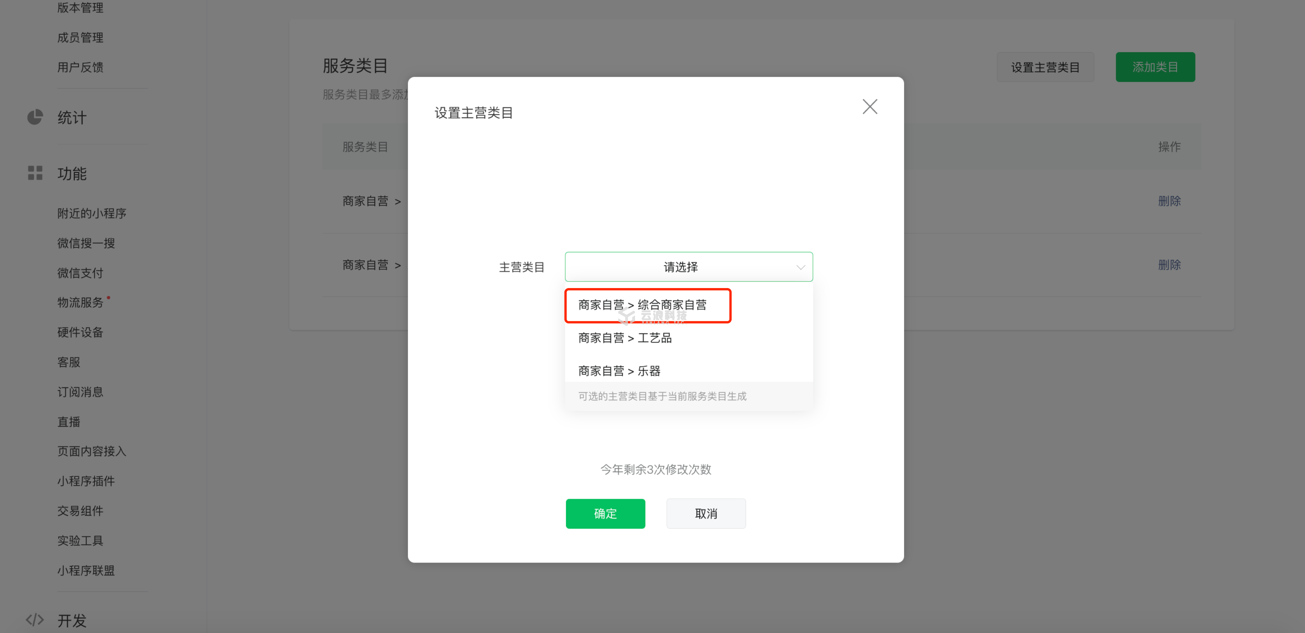Go to 物流服务 sidebar item
The image size is (1305, 633).
point(80,303)
